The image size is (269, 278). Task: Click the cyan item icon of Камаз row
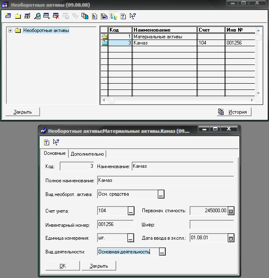coord(105,43)
